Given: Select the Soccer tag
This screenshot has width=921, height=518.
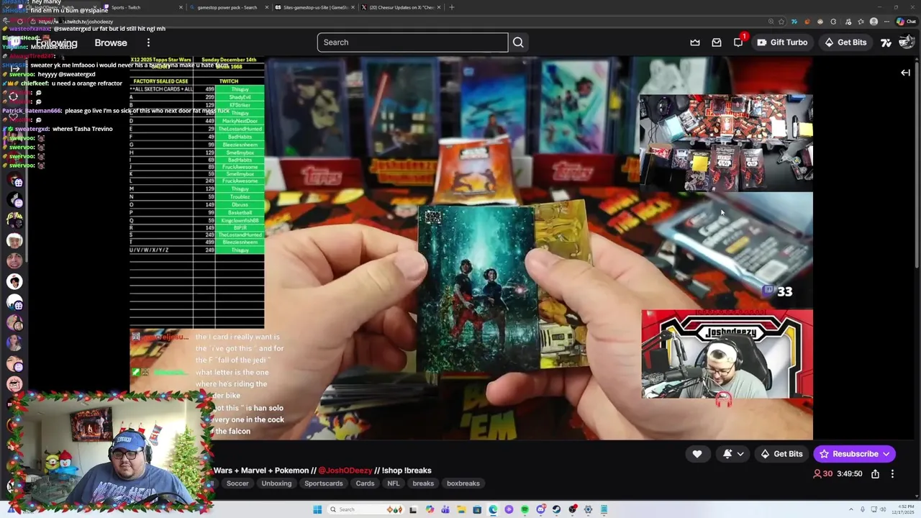Looking at the screenshot, I should (237, 483).
